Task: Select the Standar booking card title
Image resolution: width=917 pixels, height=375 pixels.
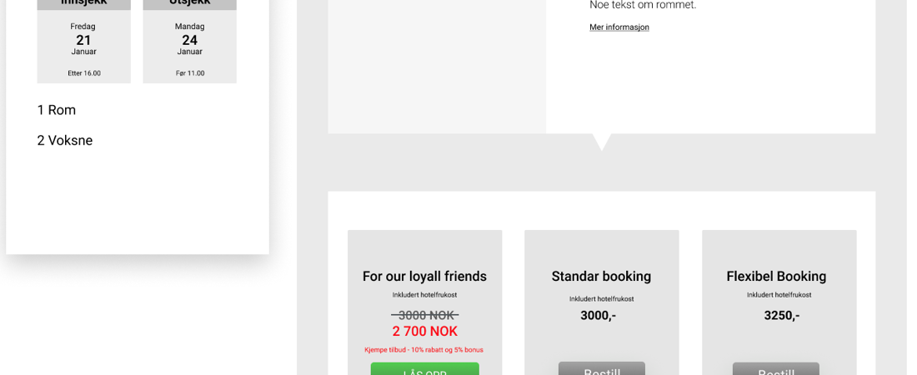Action: (601, 277)
